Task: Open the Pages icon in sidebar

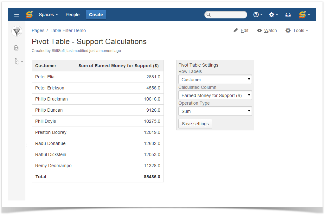Action: (x=16, y=48)
